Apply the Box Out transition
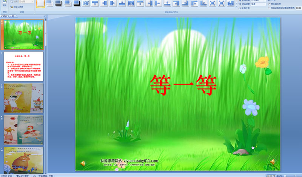Image resolution: width=302 pixels, height=177 pixels. tap(222, 3)
